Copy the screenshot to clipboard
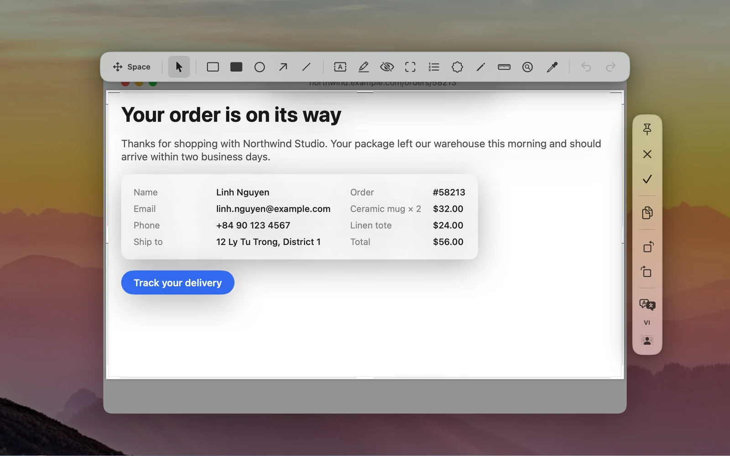 (x=647, y=212)
